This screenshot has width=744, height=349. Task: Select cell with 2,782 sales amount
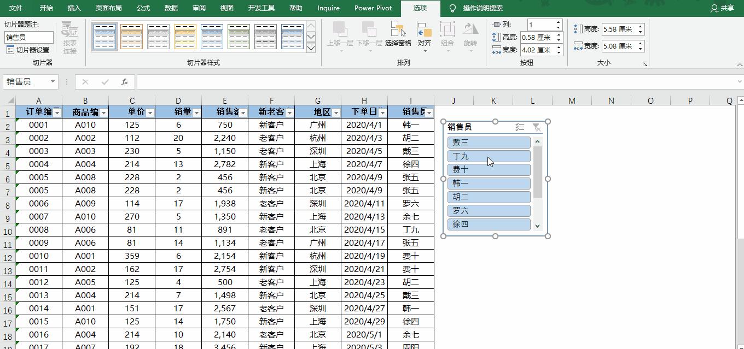pos(225,164)
